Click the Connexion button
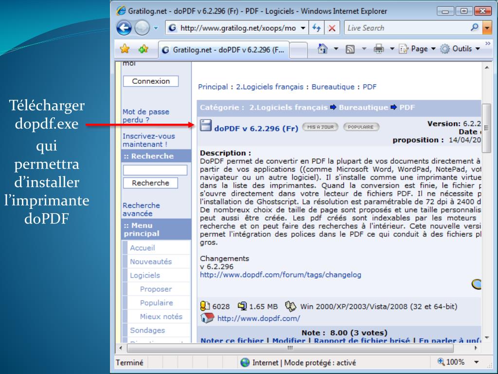Image resolution: width=498 pixels, height=374 pixels. 151,81
